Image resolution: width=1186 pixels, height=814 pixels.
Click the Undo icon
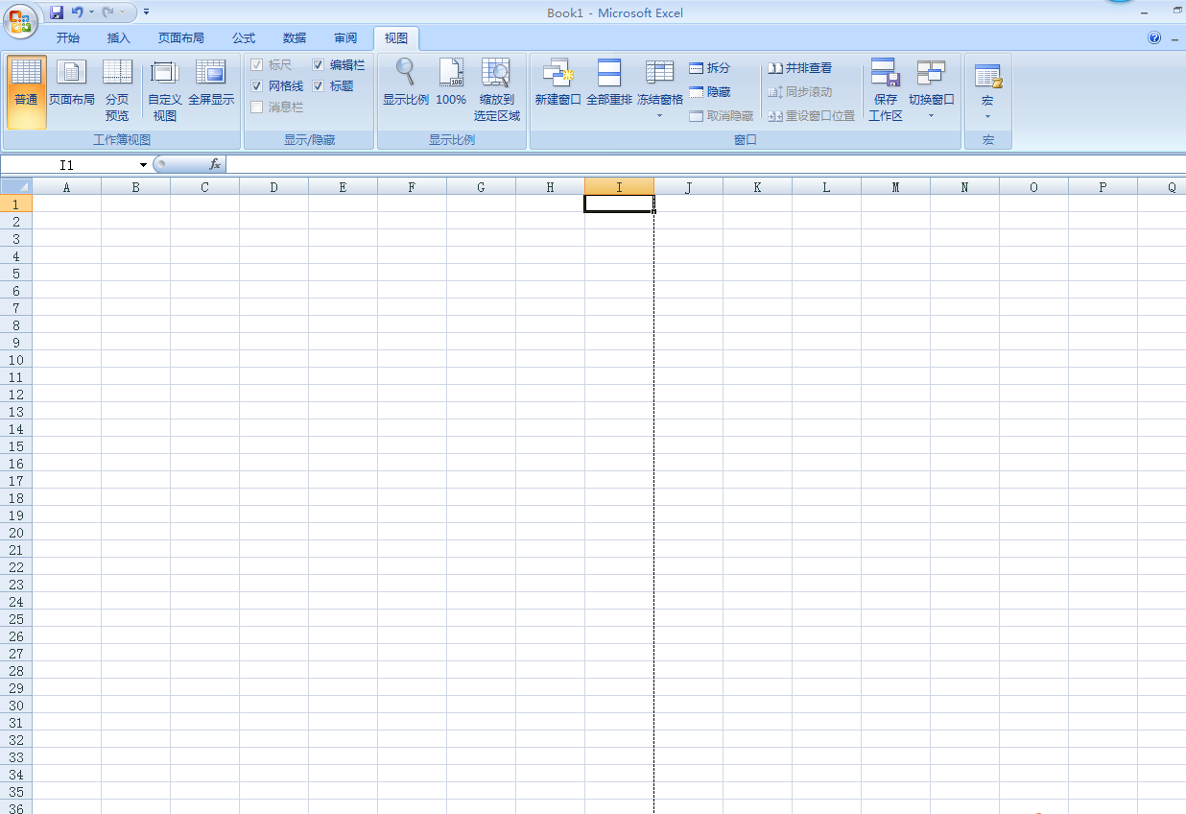(x=77, y=12)
